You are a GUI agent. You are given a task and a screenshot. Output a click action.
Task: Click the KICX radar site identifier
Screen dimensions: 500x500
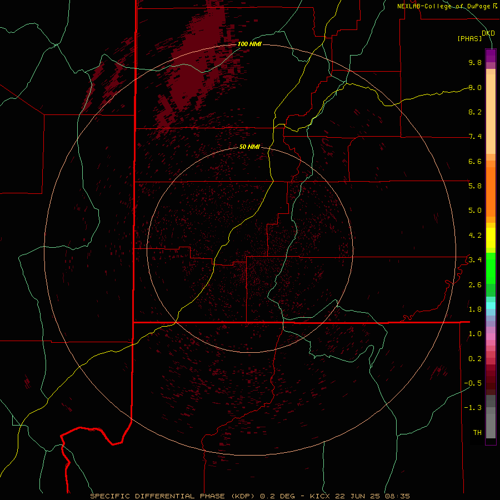coord(321,496)
